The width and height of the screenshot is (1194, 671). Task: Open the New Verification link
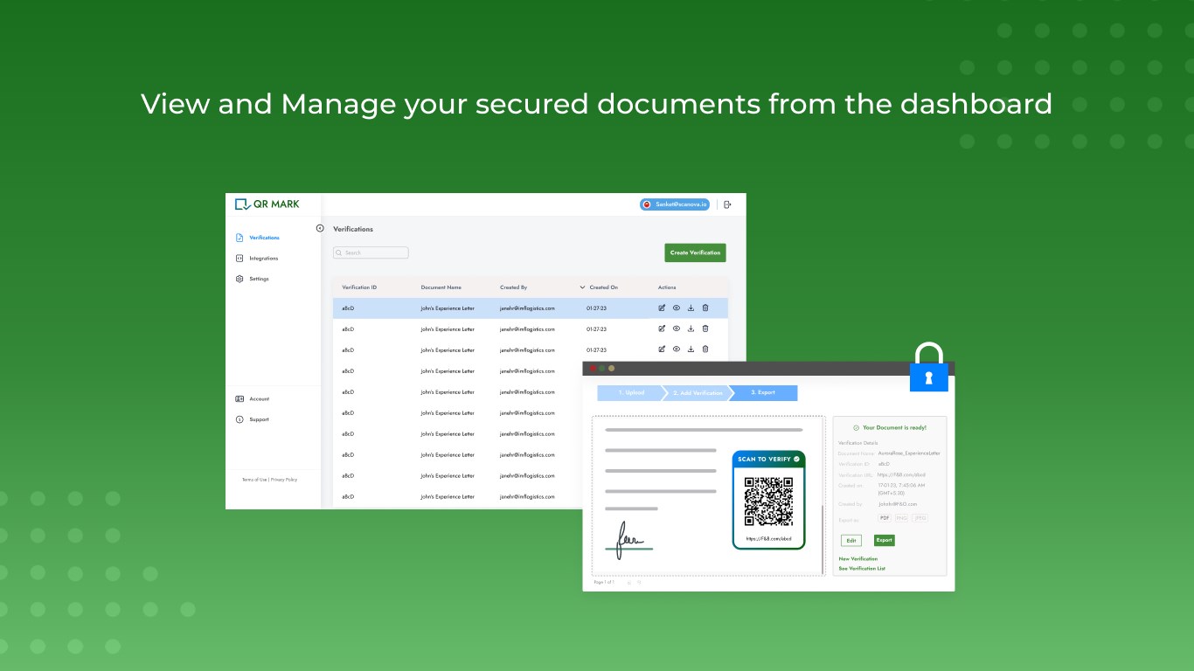pyautogui.click(x=858, y=559)
